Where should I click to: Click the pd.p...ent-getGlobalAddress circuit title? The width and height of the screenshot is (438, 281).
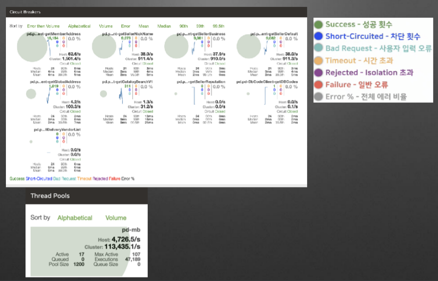55,82
